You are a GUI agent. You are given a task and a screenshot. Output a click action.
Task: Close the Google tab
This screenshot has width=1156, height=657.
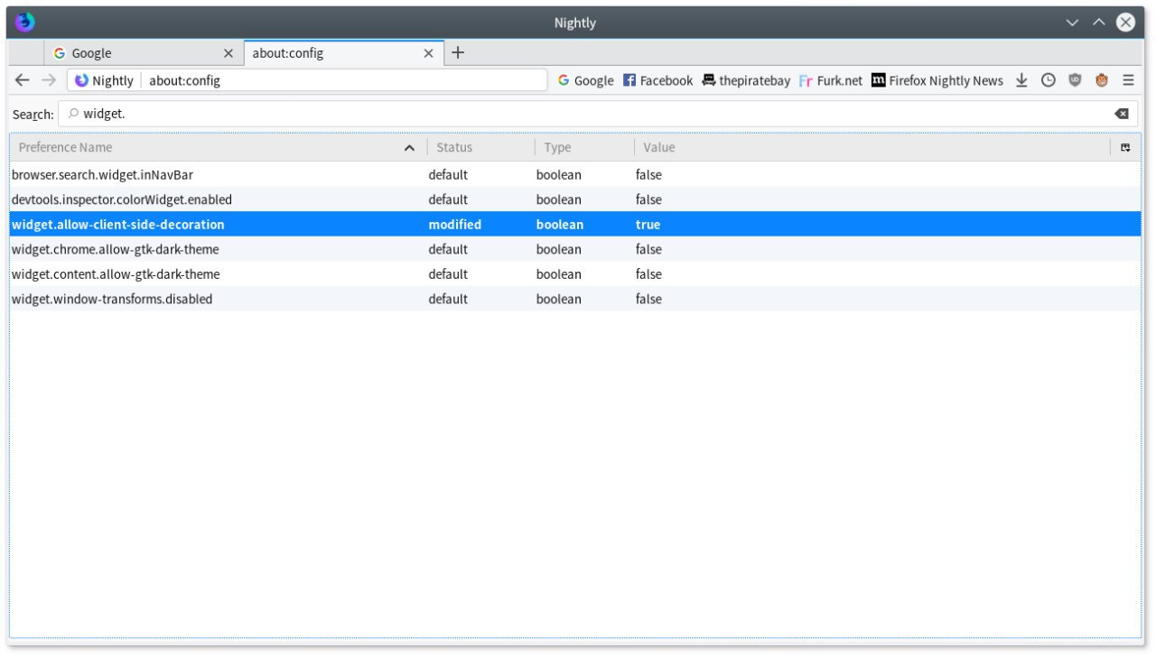pyautogui.click(x=228, y=53)
